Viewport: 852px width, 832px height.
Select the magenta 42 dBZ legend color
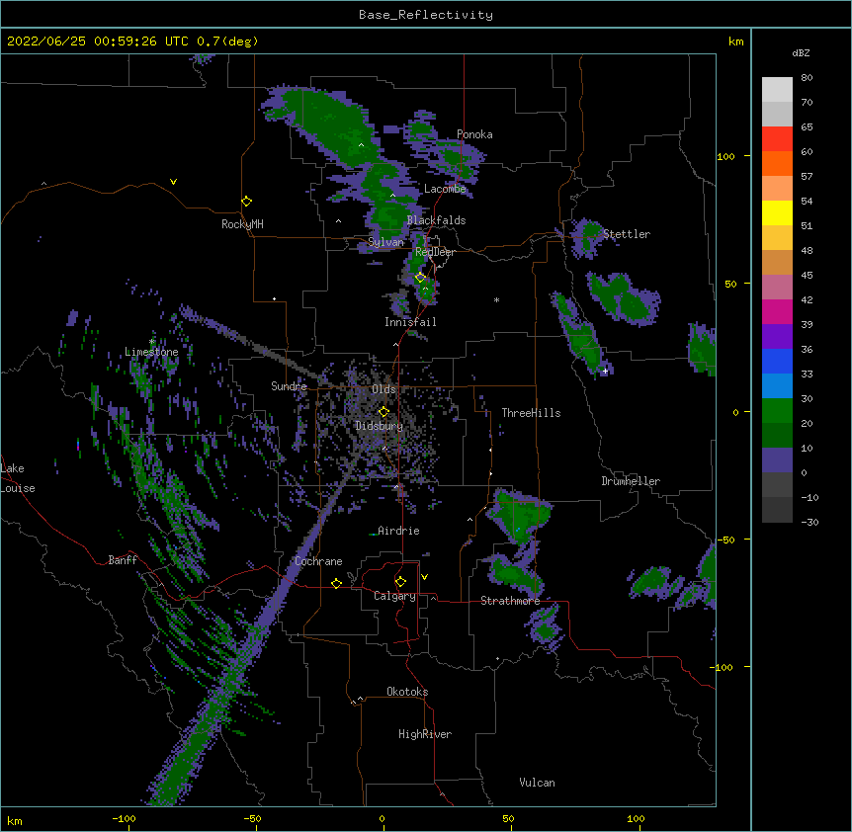pyautogui.click(x=777, y=311)
